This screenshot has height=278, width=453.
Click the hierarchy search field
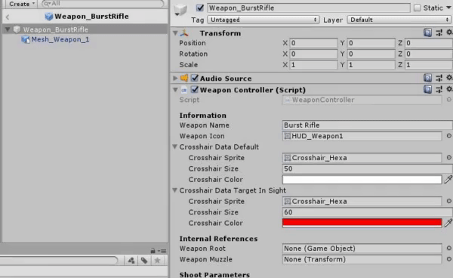tap(103, 4)
